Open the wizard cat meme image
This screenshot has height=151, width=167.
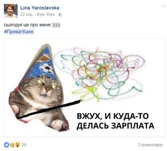84,87
